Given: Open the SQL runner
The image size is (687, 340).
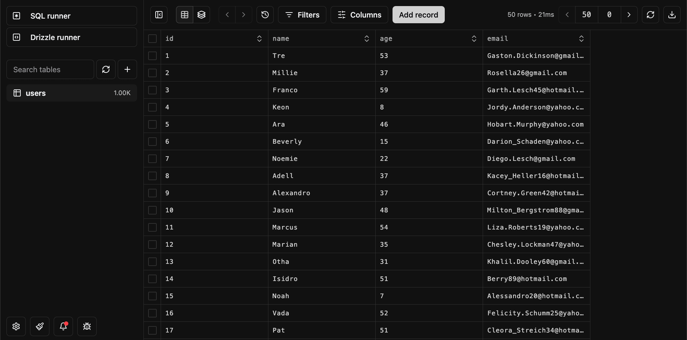Looking at the screenshot, I should click(x=72, y=16).
